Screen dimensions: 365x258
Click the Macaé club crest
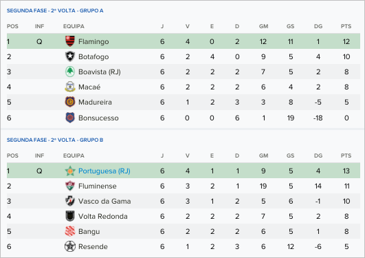click(x=70, y=87)
